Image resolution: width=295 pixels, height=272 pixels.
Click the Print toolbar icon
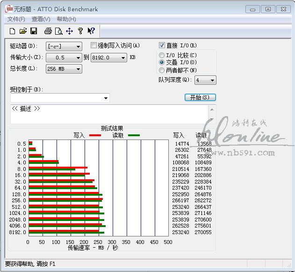click(x=48, y=31)
